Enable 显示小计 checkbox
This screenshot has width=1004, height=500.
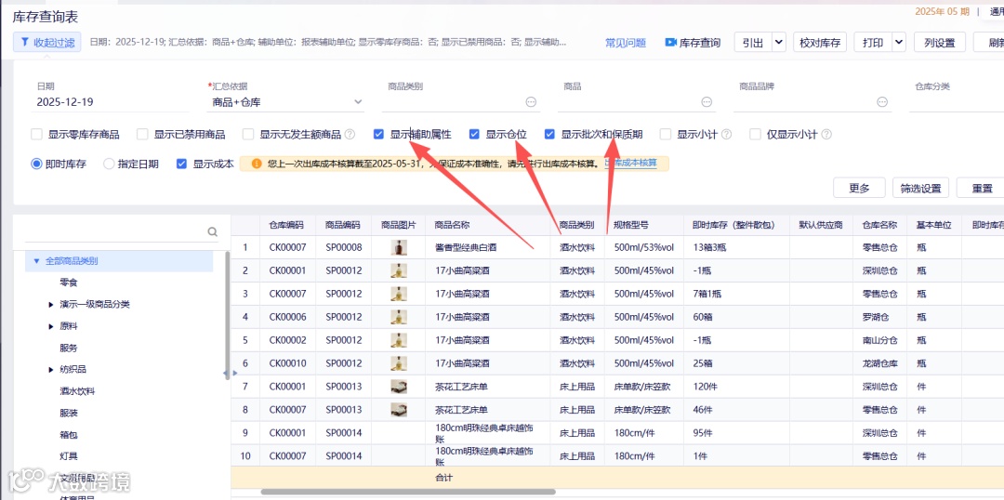click(666, 135)
